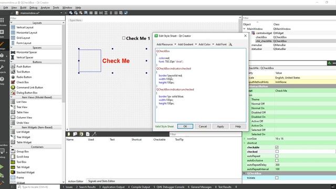This screenshot has width=336, height=189.
Task: Click OK in Edit Style Sheet dialog
Action: pos(185,127)
